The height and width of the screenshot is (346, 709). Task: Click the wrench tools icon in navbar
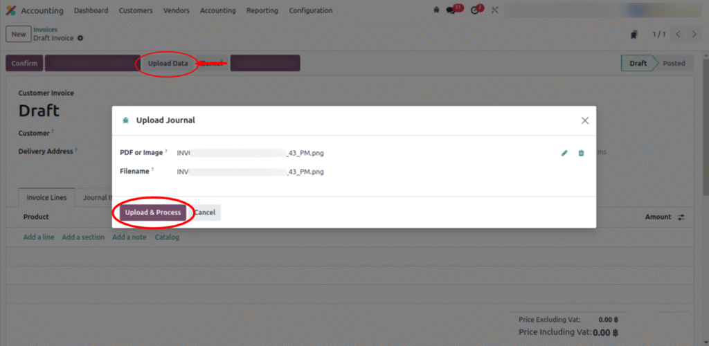pyautogui.click(x=494, y=10)
